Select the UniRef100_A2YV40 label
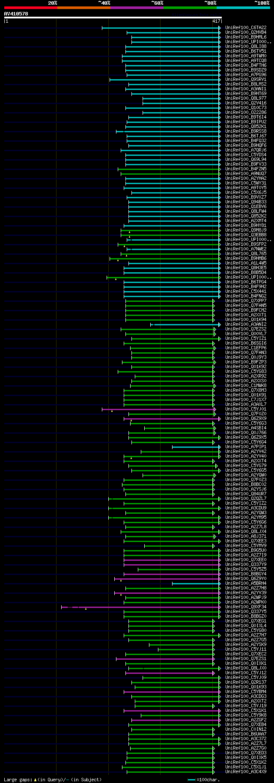 (x=246, y=456)
